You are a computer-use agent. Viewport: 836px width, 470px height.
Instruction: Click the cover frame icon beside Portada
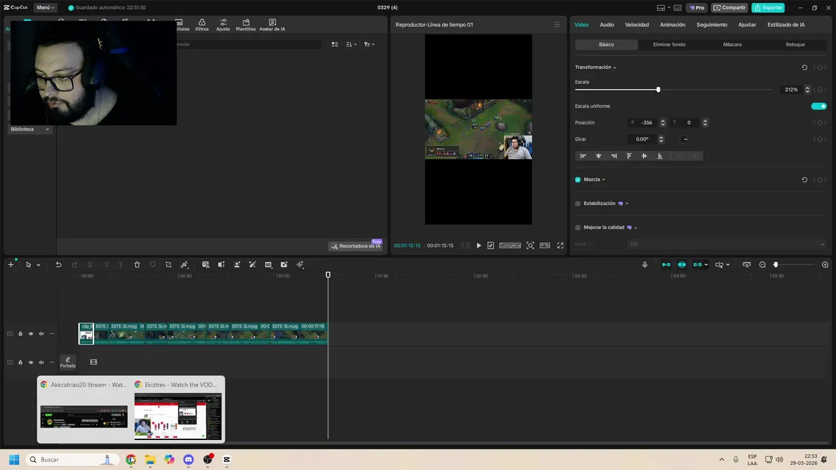pyautogui.click(x=93, y=362)
